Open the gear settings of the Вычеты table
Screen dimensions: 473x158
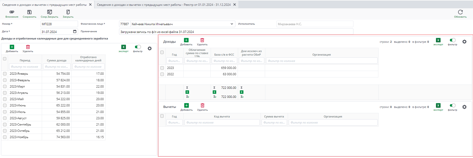[464, 107]
